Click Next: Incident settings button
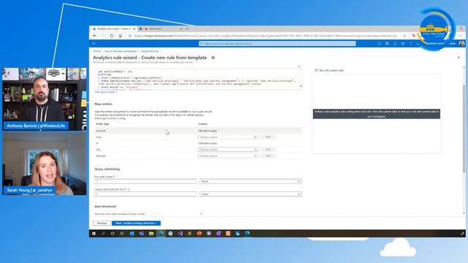The height and width of the screenshot is (263, 468). coord(136,223)
